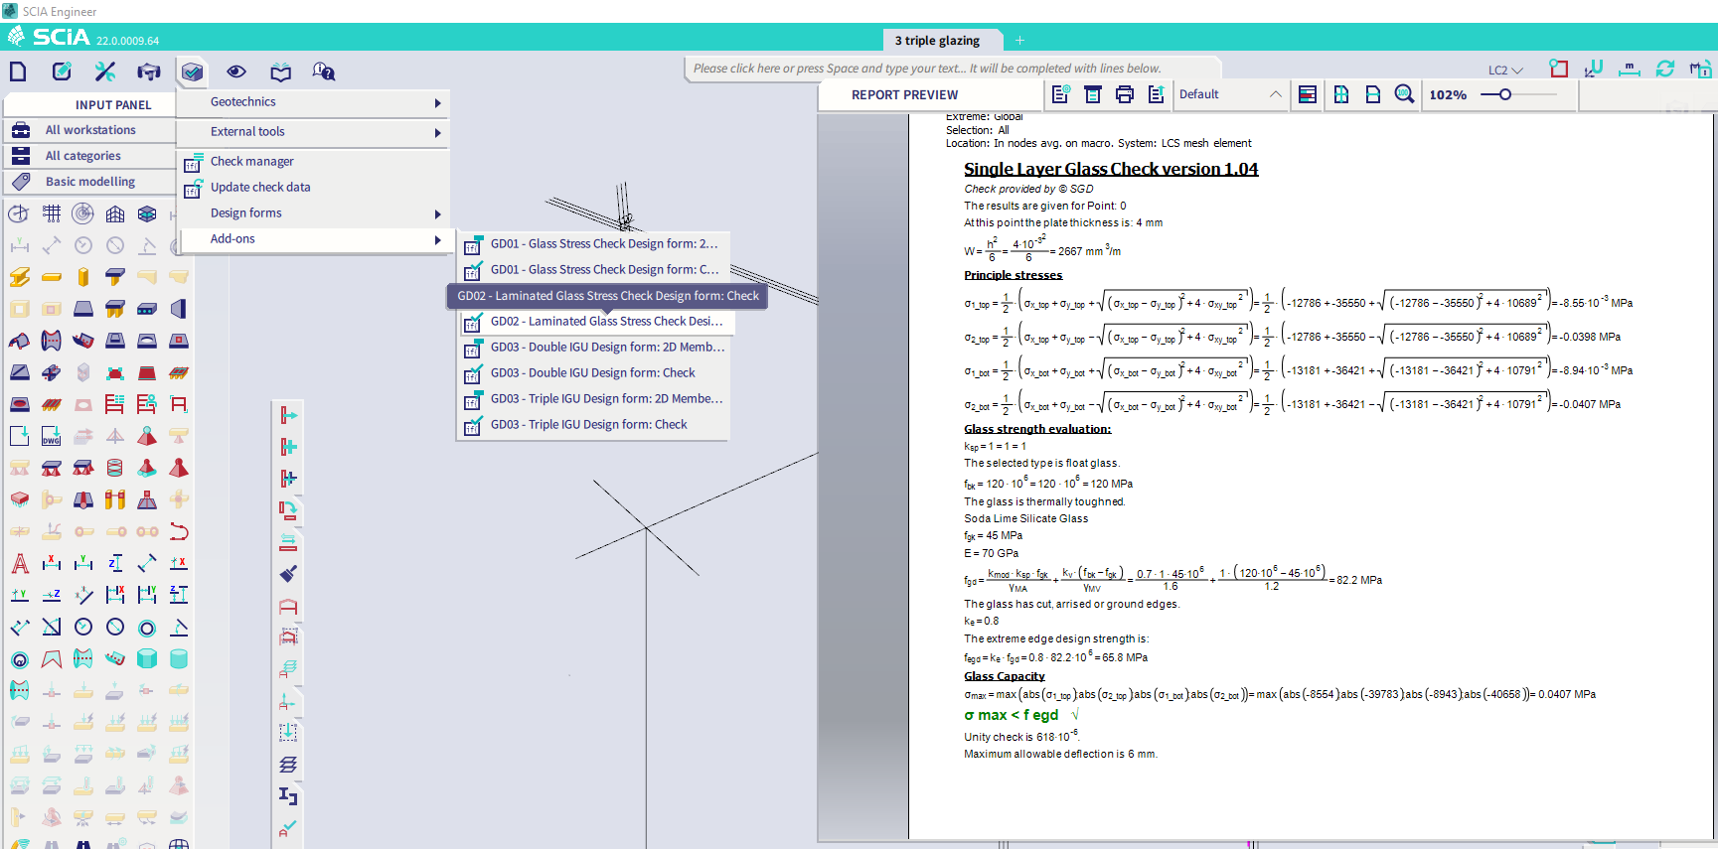
Task: Expand the External tools submenu arrow
Action: pyautogui.click(x=437, y=132)
